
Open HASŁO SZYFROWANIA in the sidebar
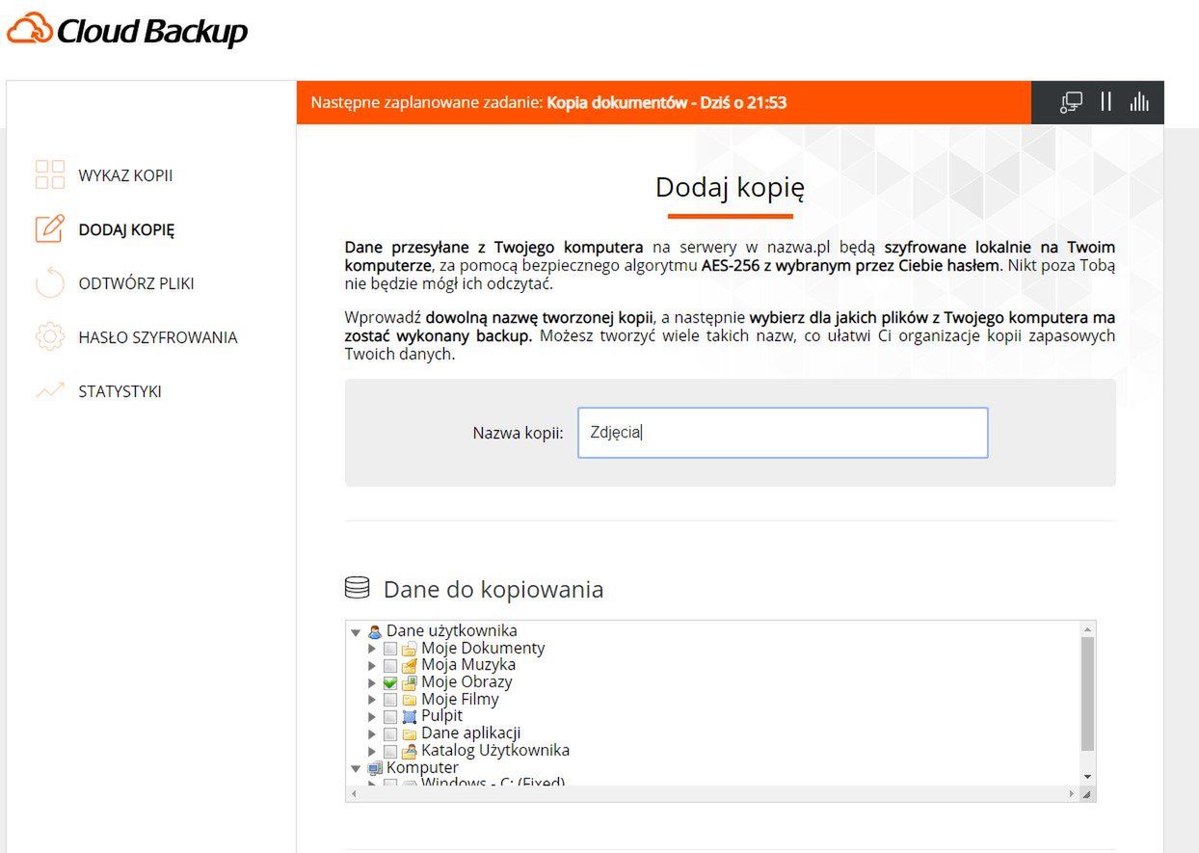(158, 337)
